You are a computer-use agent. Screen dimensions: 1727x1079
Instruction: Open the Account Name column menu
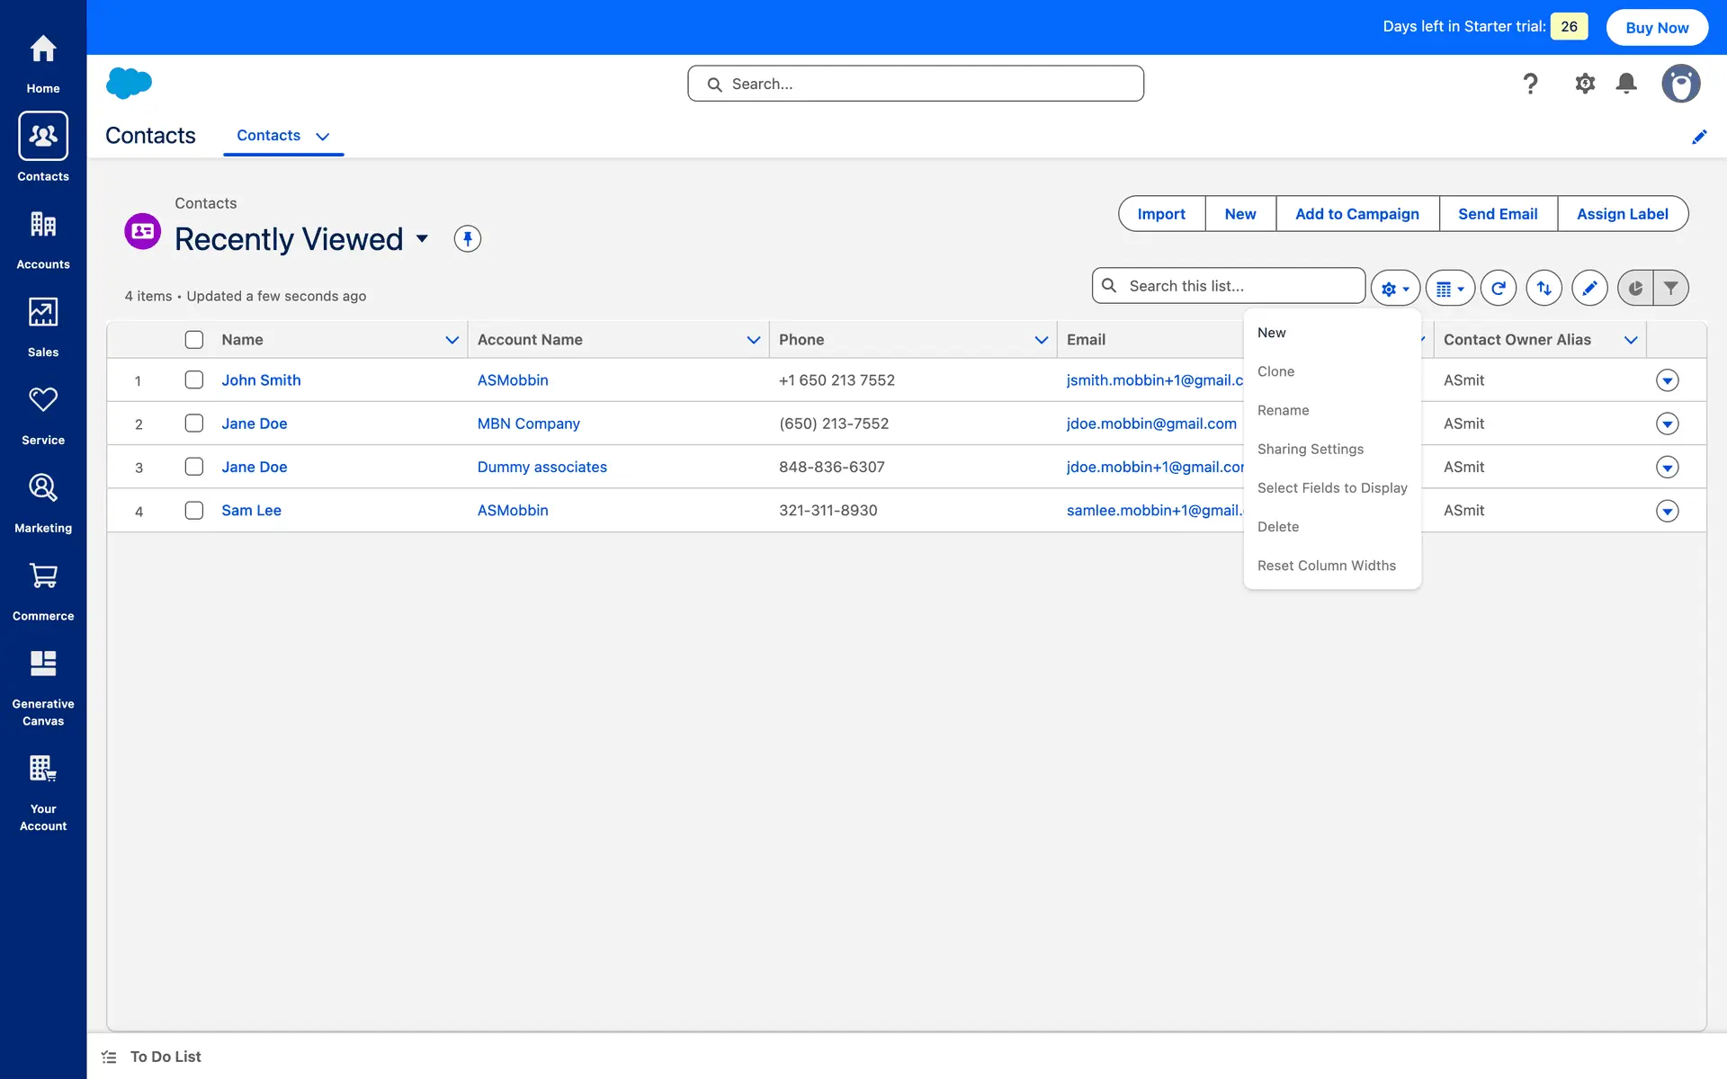(753, 340)
